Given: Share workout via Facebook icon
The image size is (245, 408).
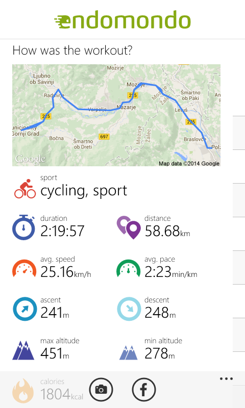Looking at the screenshot, I should pyautogui.click(x=144, y=390).
